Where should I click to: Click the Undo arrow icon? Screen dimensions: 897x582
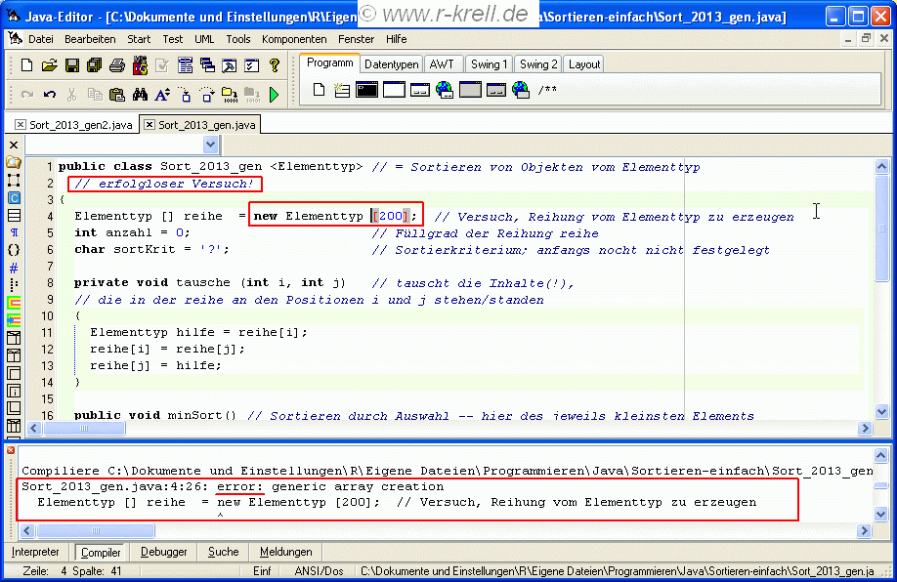pyautogui.click(x=49, y=95)
